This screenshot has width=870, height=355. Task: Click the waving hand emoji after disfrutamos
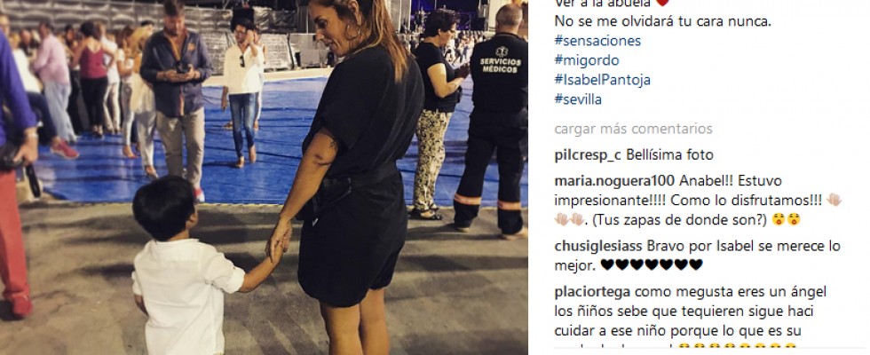834,201
